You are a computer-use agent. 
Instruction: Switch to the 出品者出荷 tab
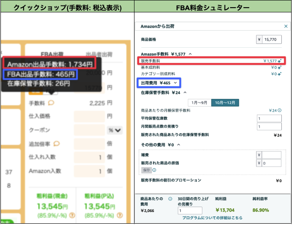pos(99,54)
